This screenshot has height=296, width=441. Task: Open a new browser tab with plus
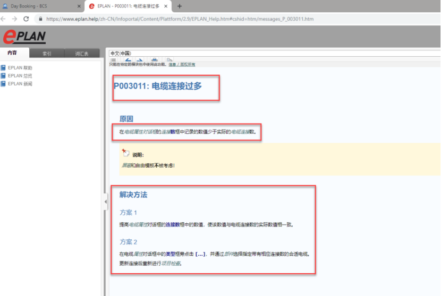180,6
